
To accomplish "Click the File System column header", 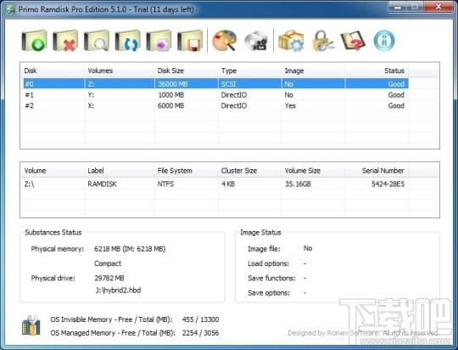I will point(186,171).
